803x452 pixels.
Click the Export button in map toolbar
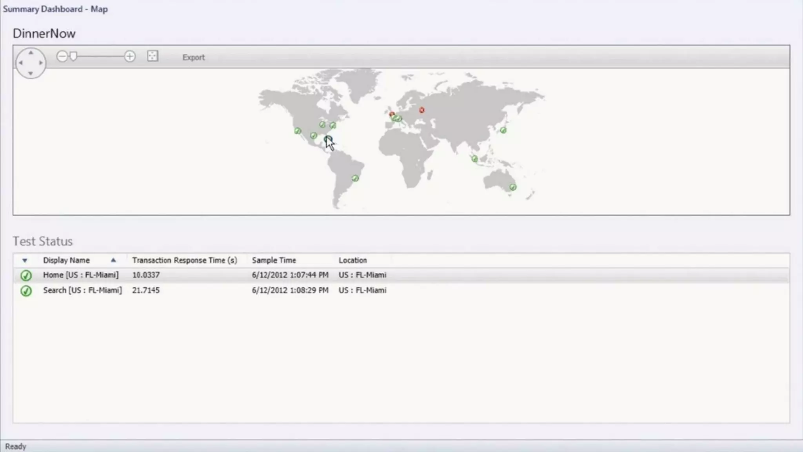[x=193, y=57]
